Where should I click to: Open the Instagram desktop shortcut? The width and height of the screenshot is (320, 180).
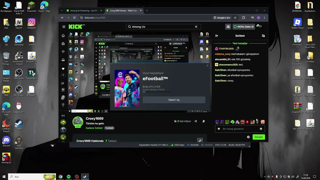coord(31,23)
